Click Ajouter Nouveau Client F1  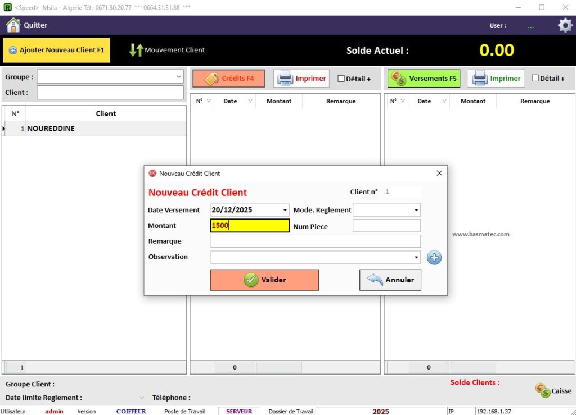[x=56, y=50]
